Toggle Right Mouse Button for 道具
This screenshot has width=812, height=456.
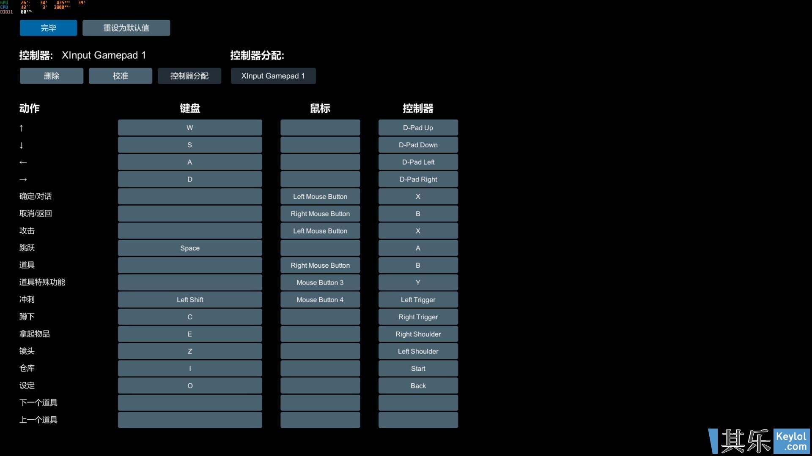click(x=320, y=266)
